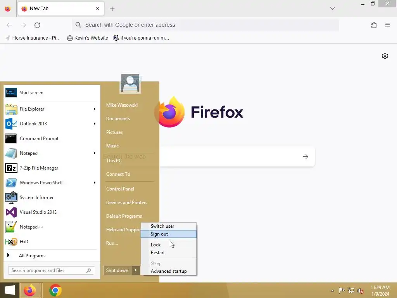
Task: Expand File Explorer jump list arrow
Action: click(x=95, y=109)
